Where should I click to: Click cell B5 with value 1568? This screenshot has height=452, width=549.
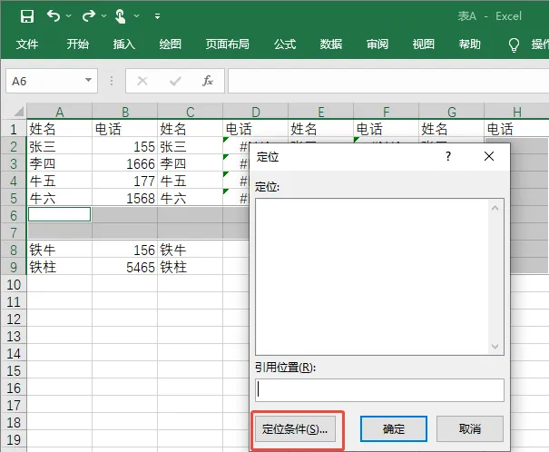125,198
